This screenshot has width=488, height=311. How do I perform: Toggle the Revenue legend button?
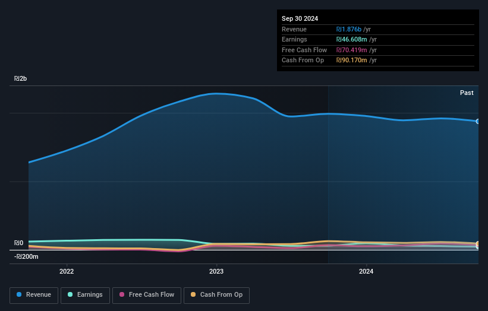coord(34,295)
